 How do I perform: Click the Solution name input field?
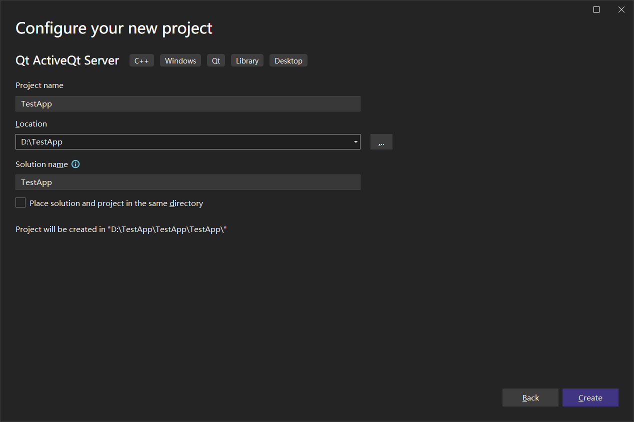click(188, 182)
